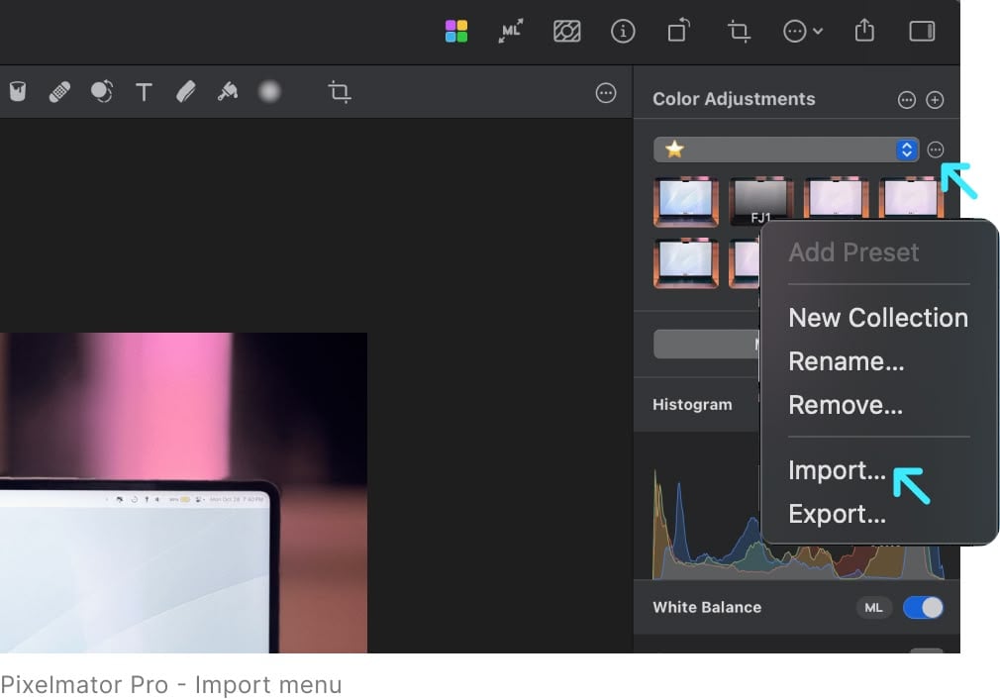Select the fourth preset thumbnail in top row
The height and width of the screenshot is (699, 1000).
click(x=911, y=199)
